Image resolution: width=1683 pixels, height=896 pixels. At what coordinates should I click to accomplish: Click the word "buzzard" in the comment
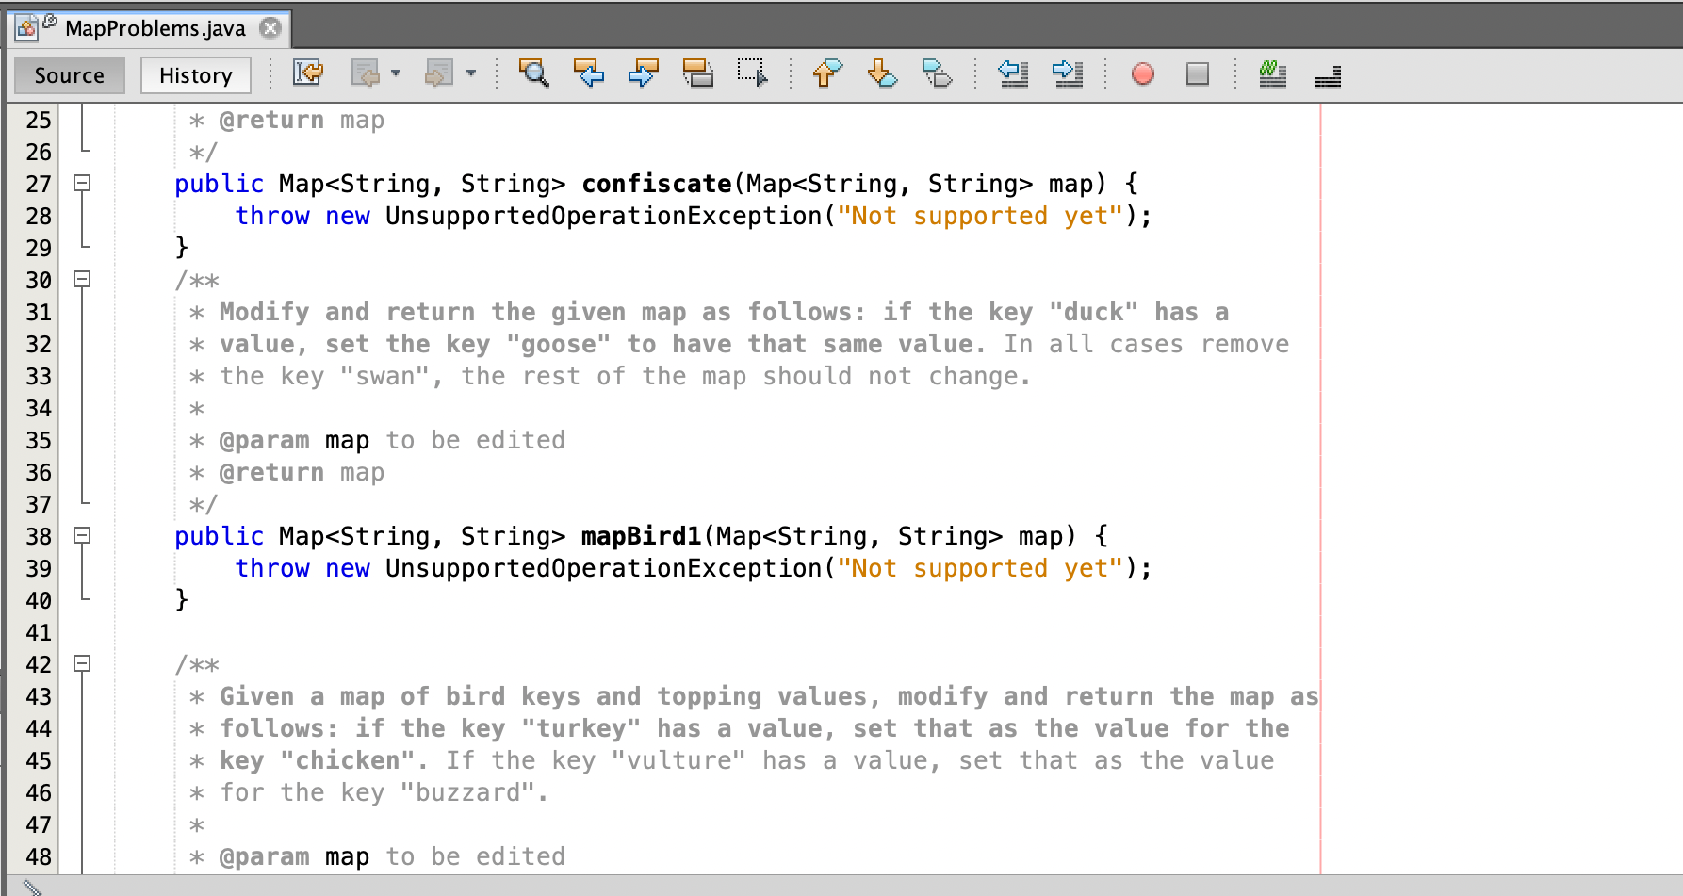(x=468, y=792)
